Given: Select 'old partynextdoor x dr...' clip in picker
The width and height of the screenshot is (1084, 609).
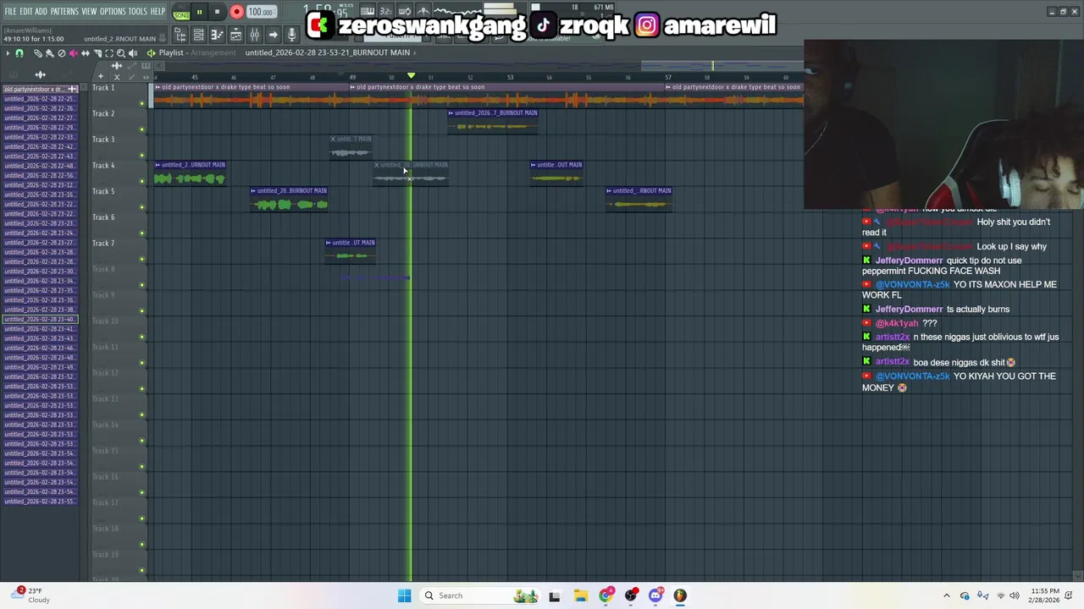Looking at the screenshot, I should pos(40,89).
